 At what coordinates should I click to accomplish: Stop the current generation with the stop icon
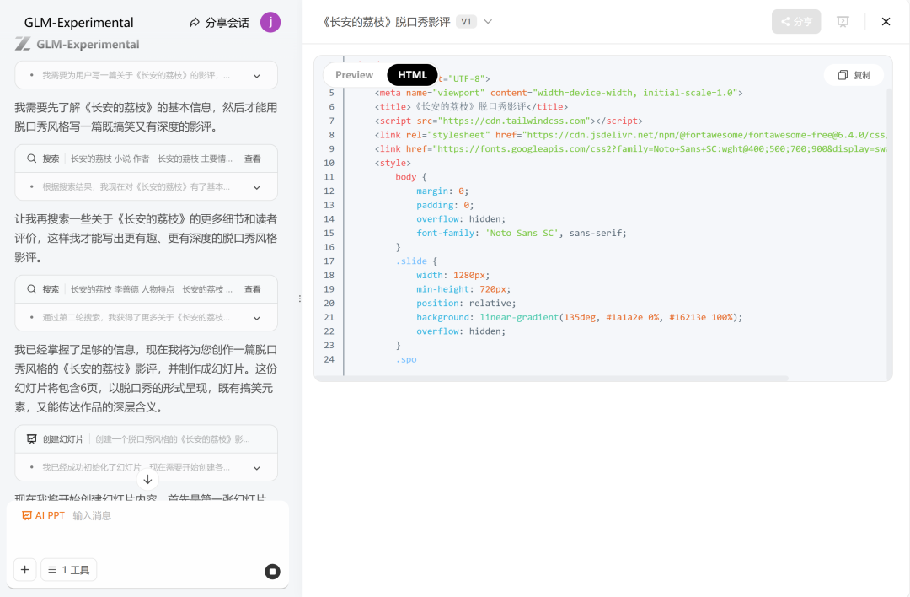point(272,571)
